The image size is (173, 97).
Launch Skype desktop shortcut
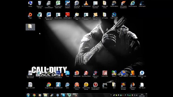pos(67,74)
